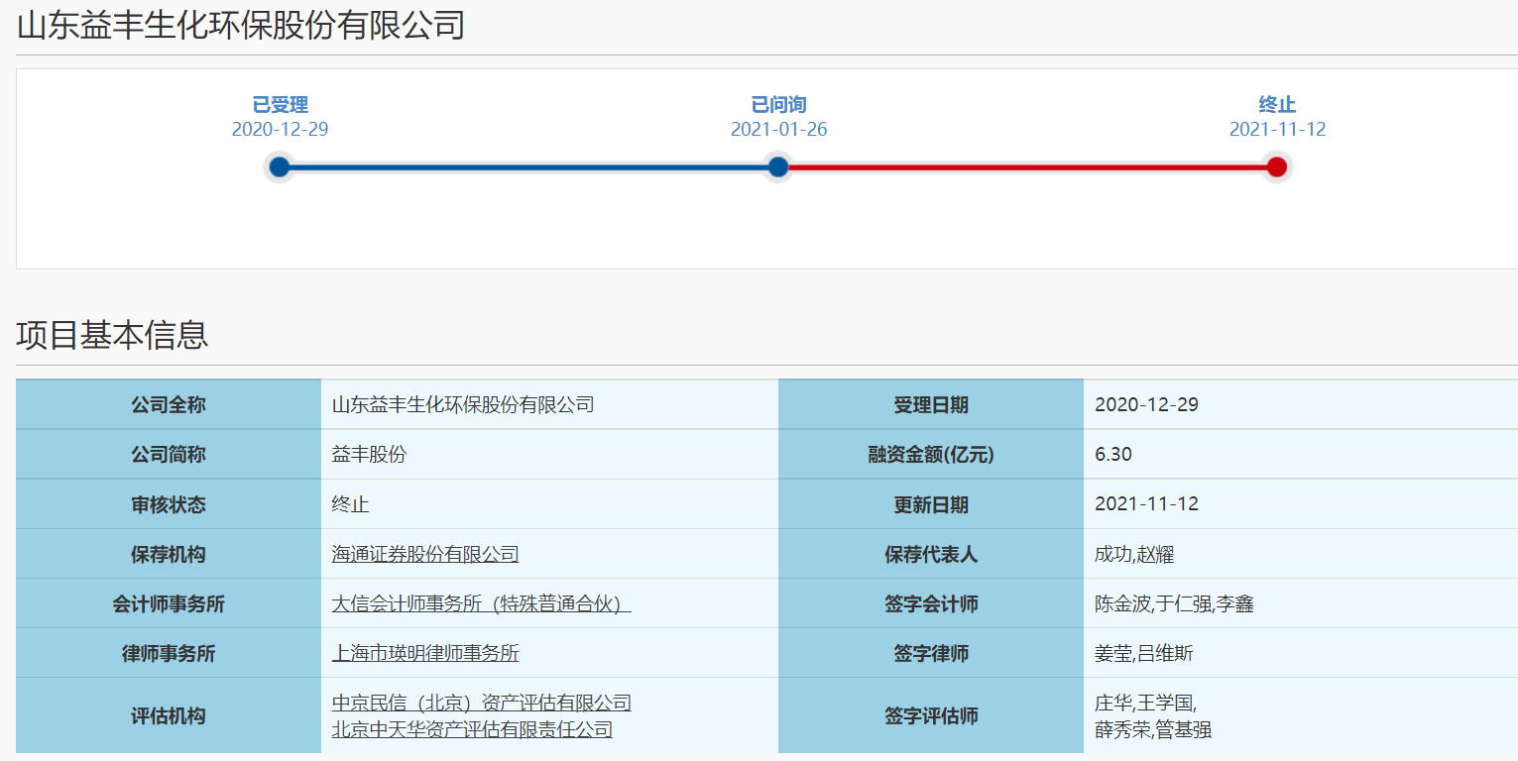Click the 签字律师 header cell

(x=931, y=653)
